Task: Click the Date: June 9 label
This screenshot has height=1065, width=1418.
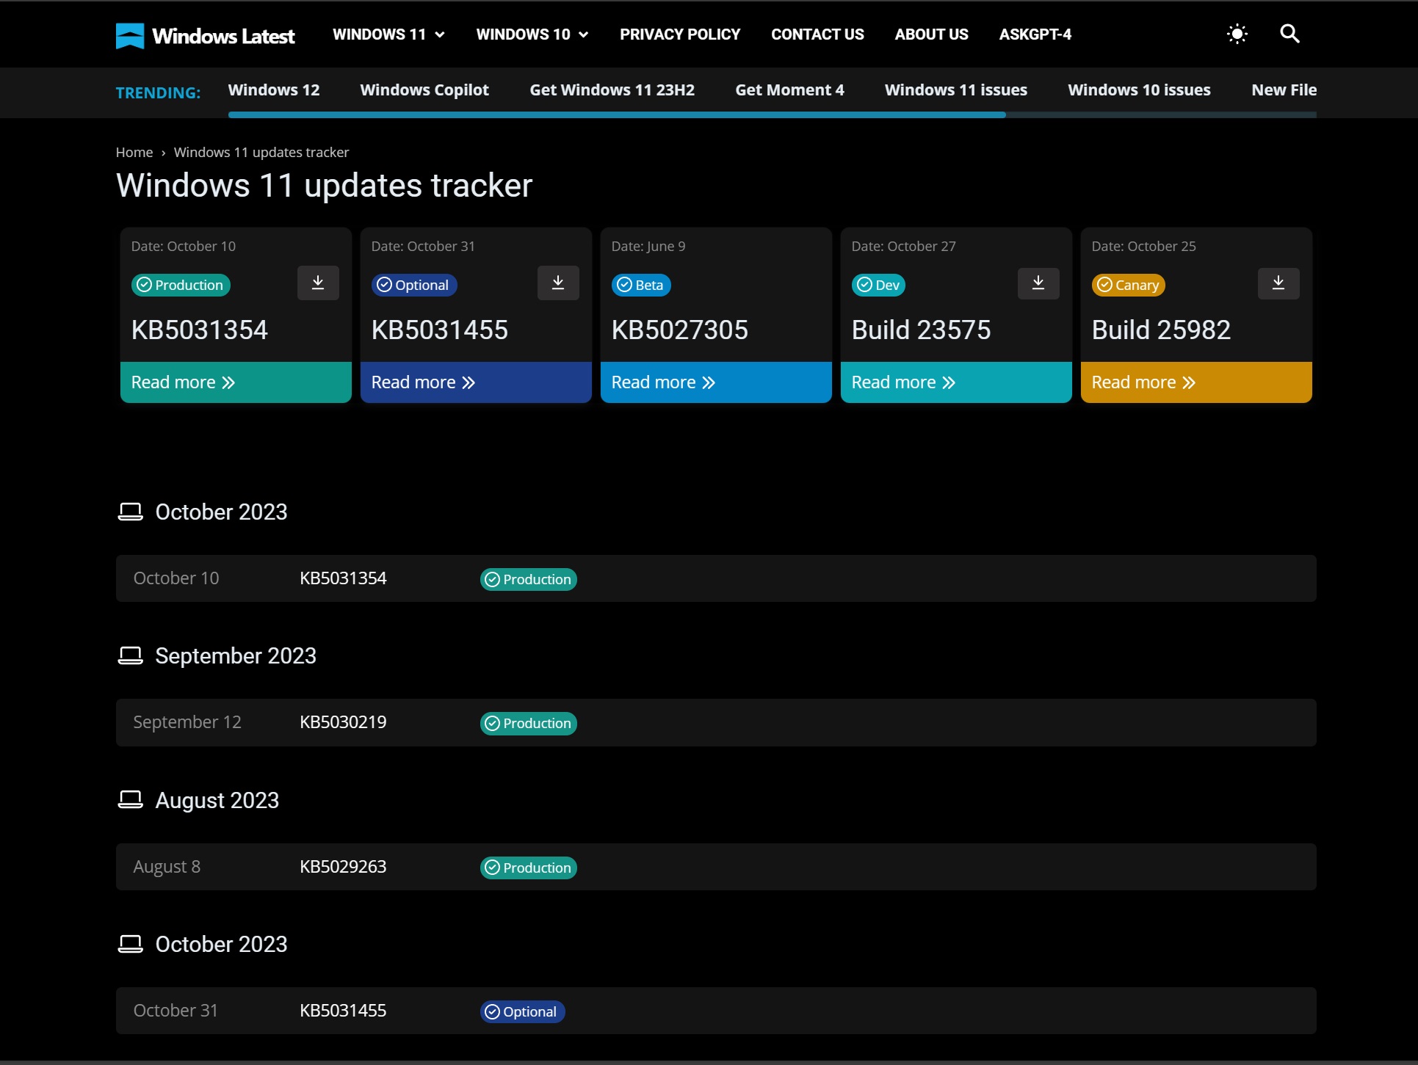Action: [648, 247]
